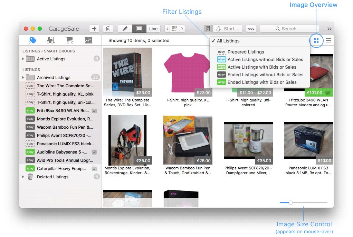Image resolution: width=353 pixels, height=237 pixels.
Task: Open the statistics chart tab
Action: point(88,40)
